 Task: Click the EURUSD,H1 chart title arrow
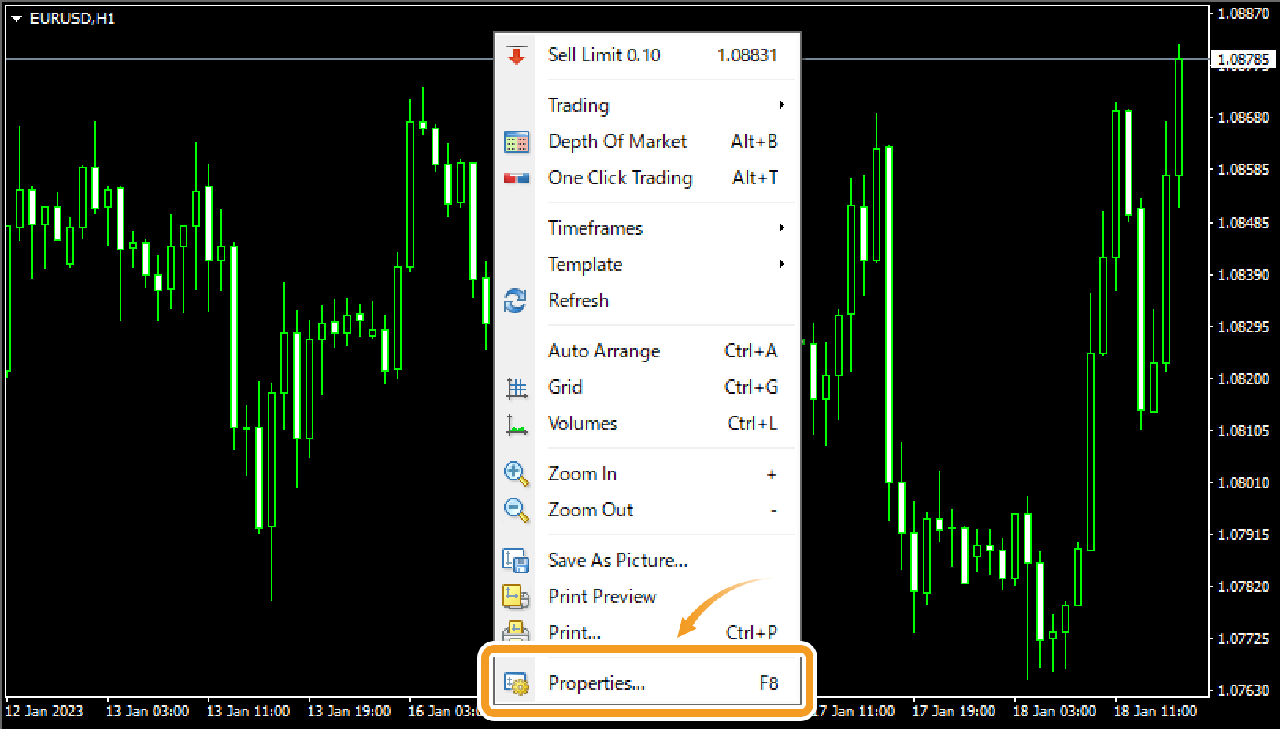[x=17, y=19]
